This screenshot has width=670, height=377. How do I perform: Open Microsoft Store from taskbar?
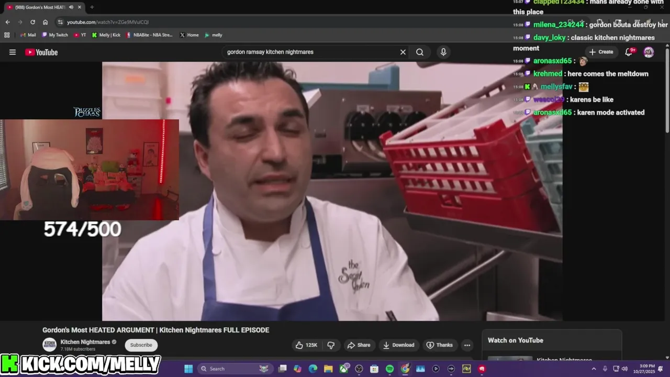[374, 369]
